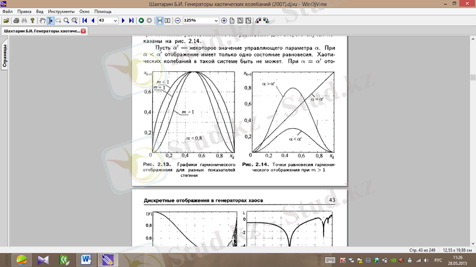The width and height of the screenshot is (476, 267).
Task: Click the vertical scrollbar up arrow
Action: click(x=472, y=39)
